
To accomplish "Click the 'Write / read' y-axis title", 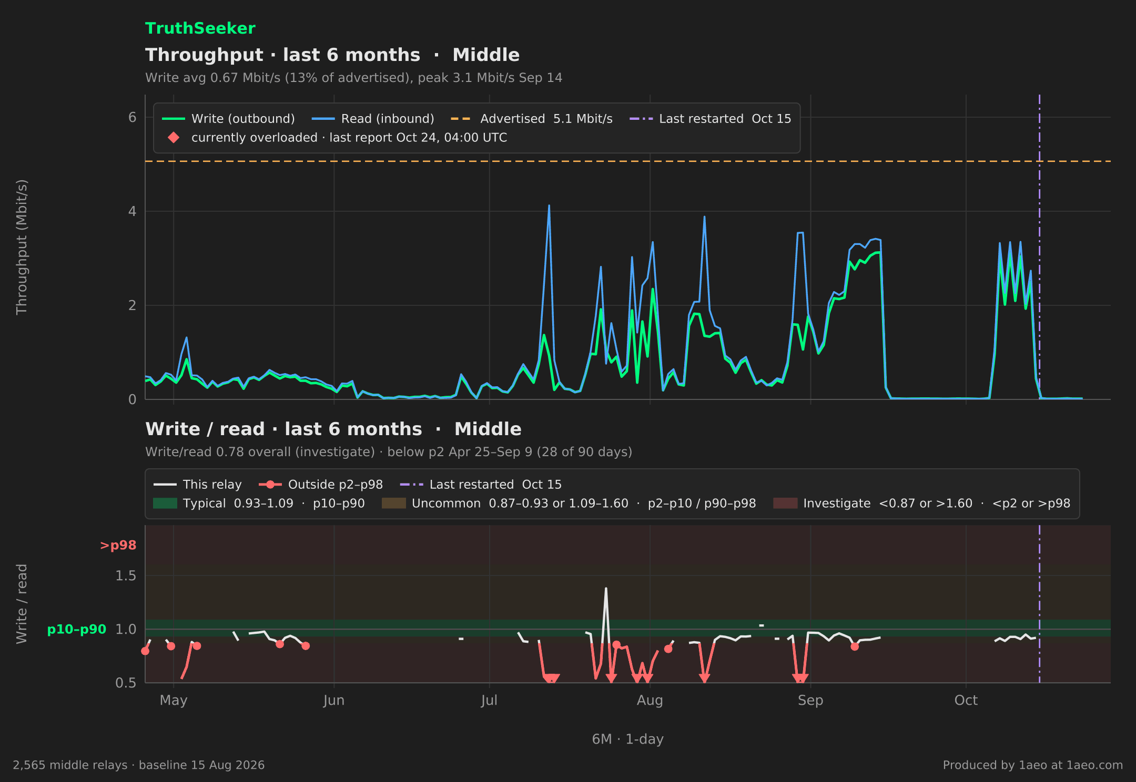I will pos(22,604).
